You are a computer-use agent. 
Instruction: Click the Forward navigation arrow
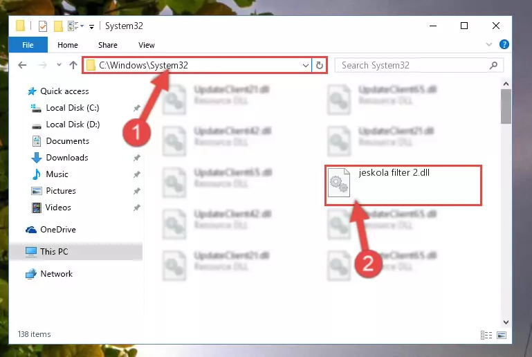(x=42, y=65)
